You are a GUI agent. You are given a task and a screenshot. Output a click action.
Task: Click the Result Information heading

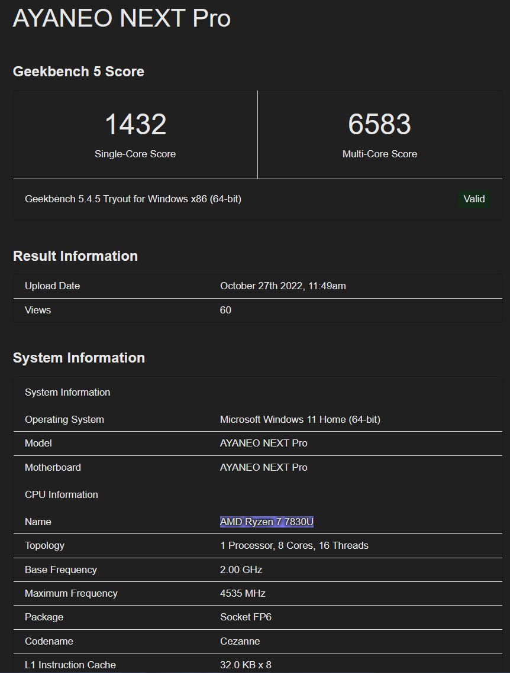(x=76, y=256)
